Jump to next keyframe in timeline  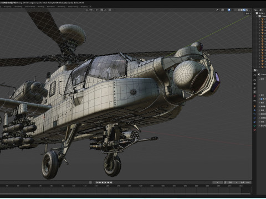(108, 182)
